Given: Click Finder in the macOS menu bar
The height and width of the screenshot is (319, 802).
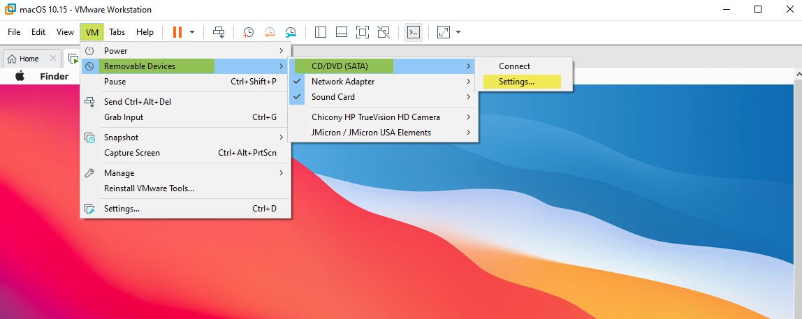Looking at the screenshot, I should 54,76.
